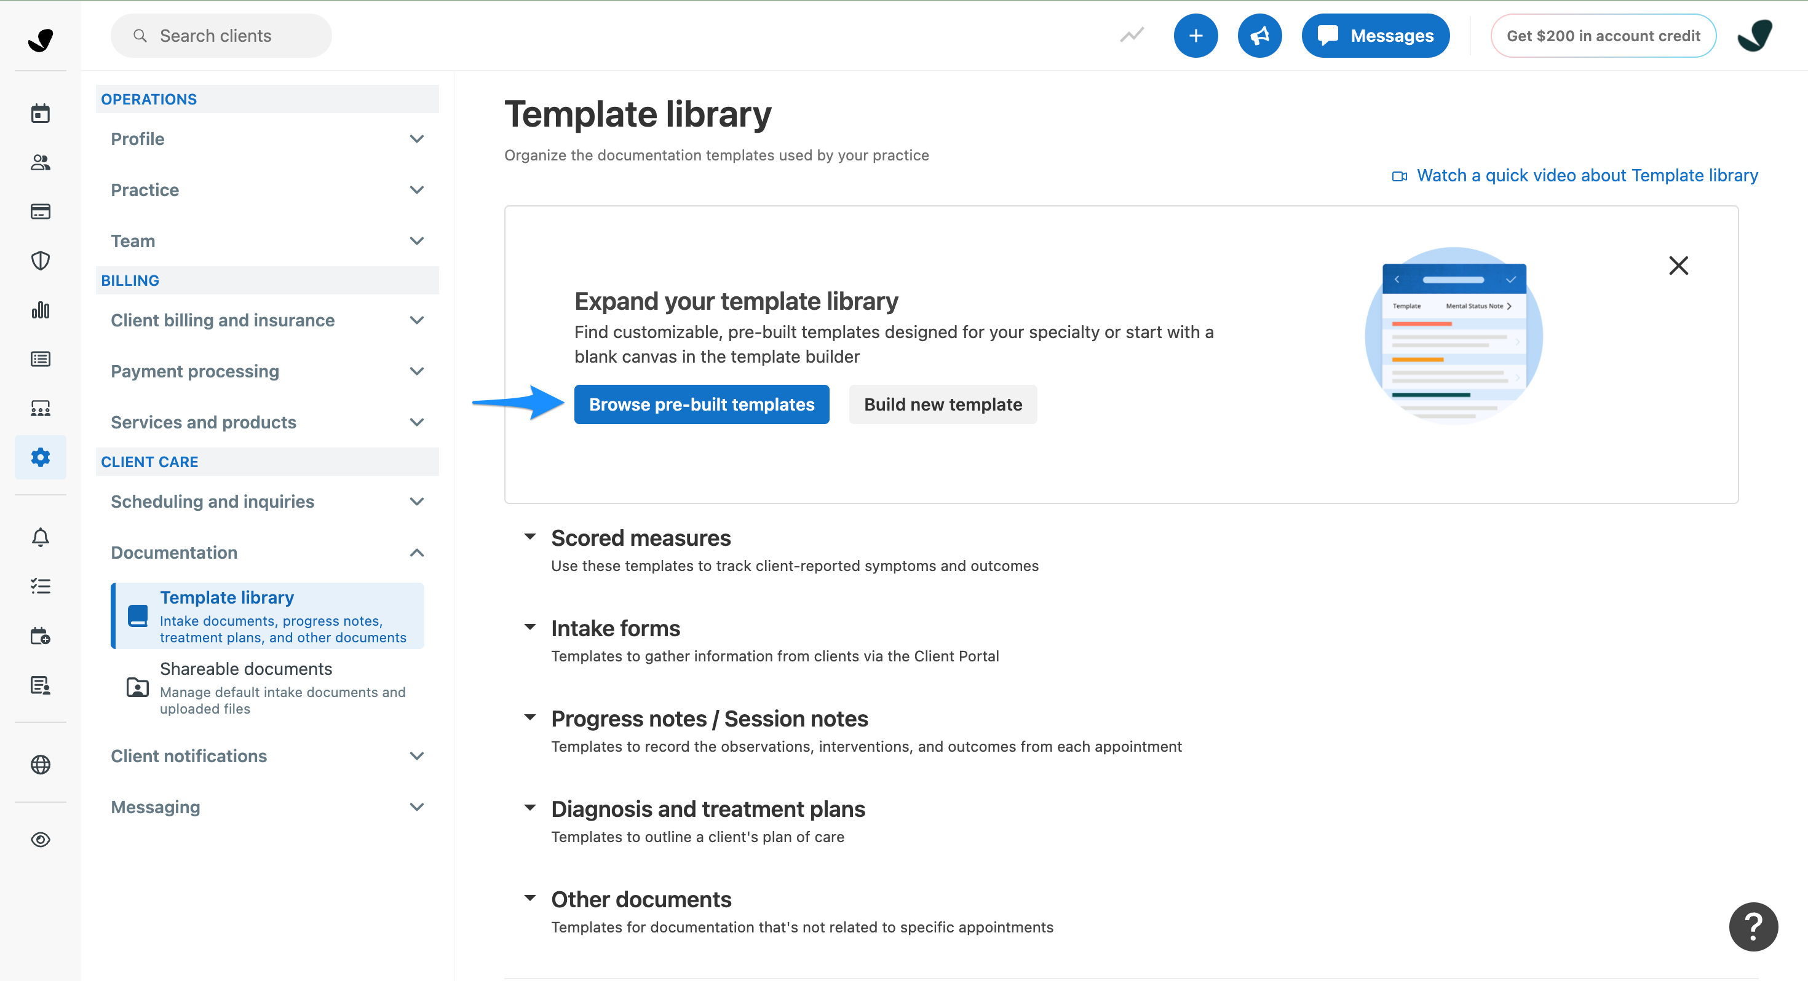The width and height of the screenshot is (1808, 981).
Task: Select Template library menu item
Action: tap(268, 616)
